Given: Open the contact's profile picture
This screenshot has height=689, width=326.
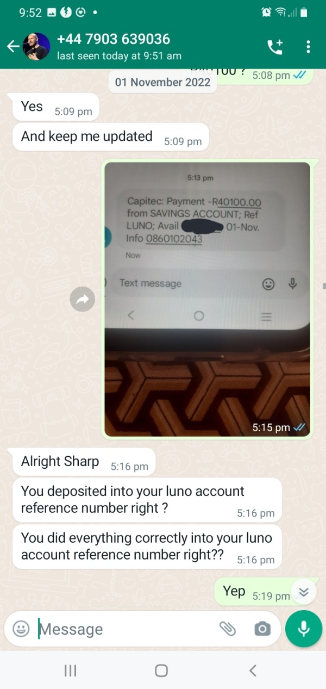Looking at the screenshot, I should coord(36,47).
